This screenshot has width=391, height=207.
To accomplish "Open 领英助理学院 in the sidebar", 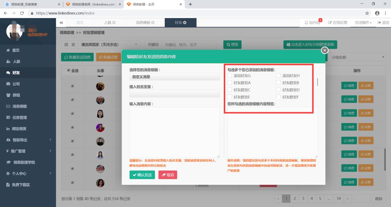I will tap(28, 162).
